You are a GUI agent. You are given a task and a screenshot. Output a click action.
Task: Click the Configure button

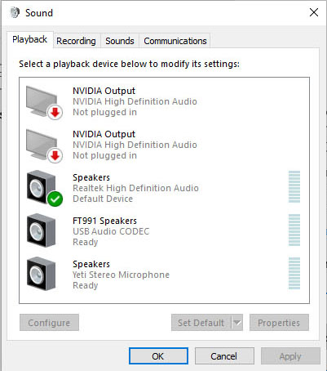pyautogui.click(x=49, y=323)
